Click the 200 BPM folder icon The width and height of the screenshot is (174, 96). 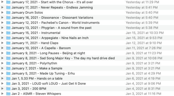tap(8, 89)
